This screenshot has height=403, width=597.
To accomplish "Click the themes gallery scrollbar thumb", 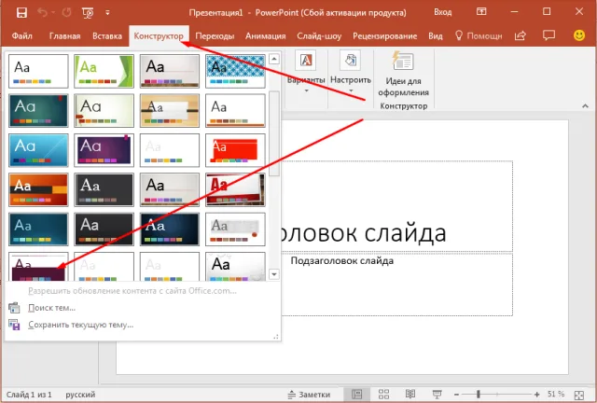I will (274, 133).
